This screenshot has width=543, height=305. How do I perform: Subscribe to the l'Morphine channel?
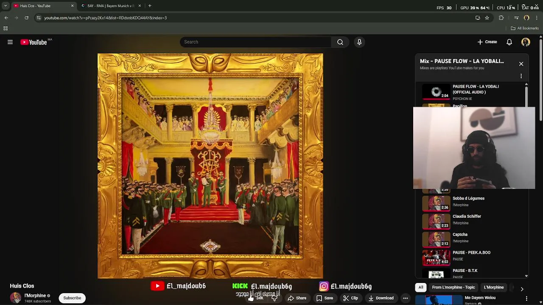point(72,298)
